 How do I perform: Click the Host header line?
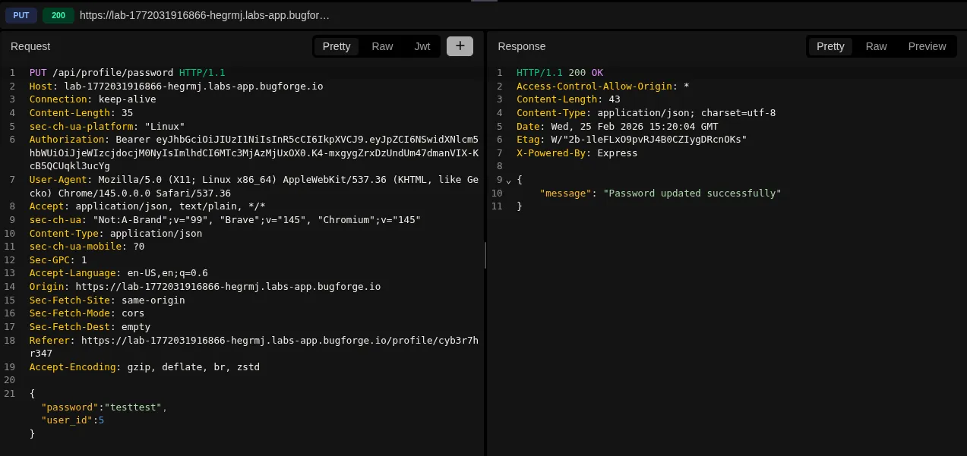(x=176, y=86)
